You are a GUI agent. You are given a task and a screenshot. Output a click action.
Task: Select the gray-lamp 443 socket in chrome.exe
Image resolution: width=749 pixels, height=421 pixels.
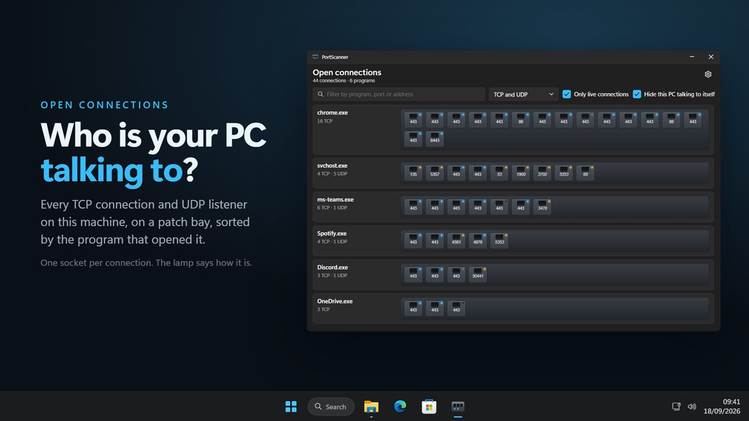point(585,120)
